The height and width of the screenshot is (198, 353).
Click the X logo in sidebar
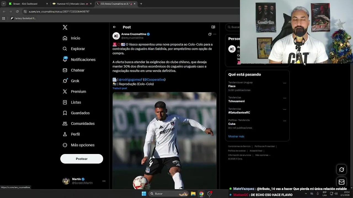(65, 27)
